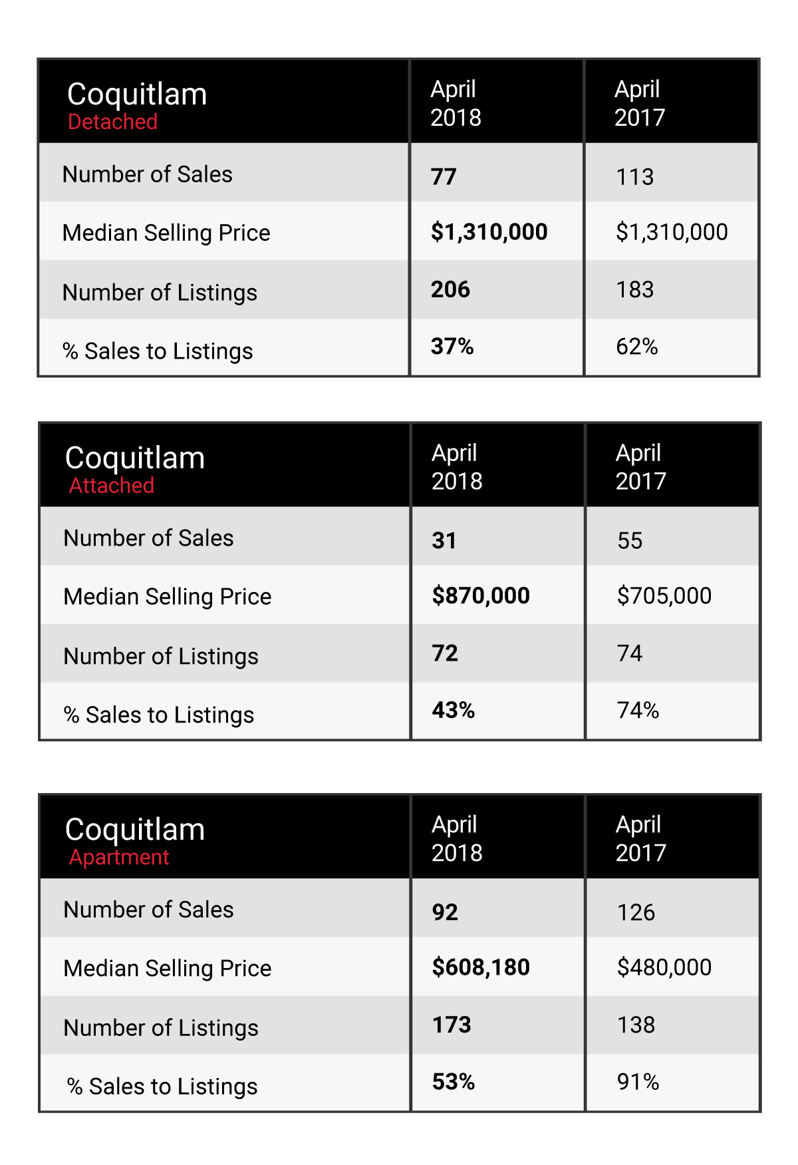Click the Apartment sales count 126
This screenshot has width=798, height=1165.
click(636, 912)
